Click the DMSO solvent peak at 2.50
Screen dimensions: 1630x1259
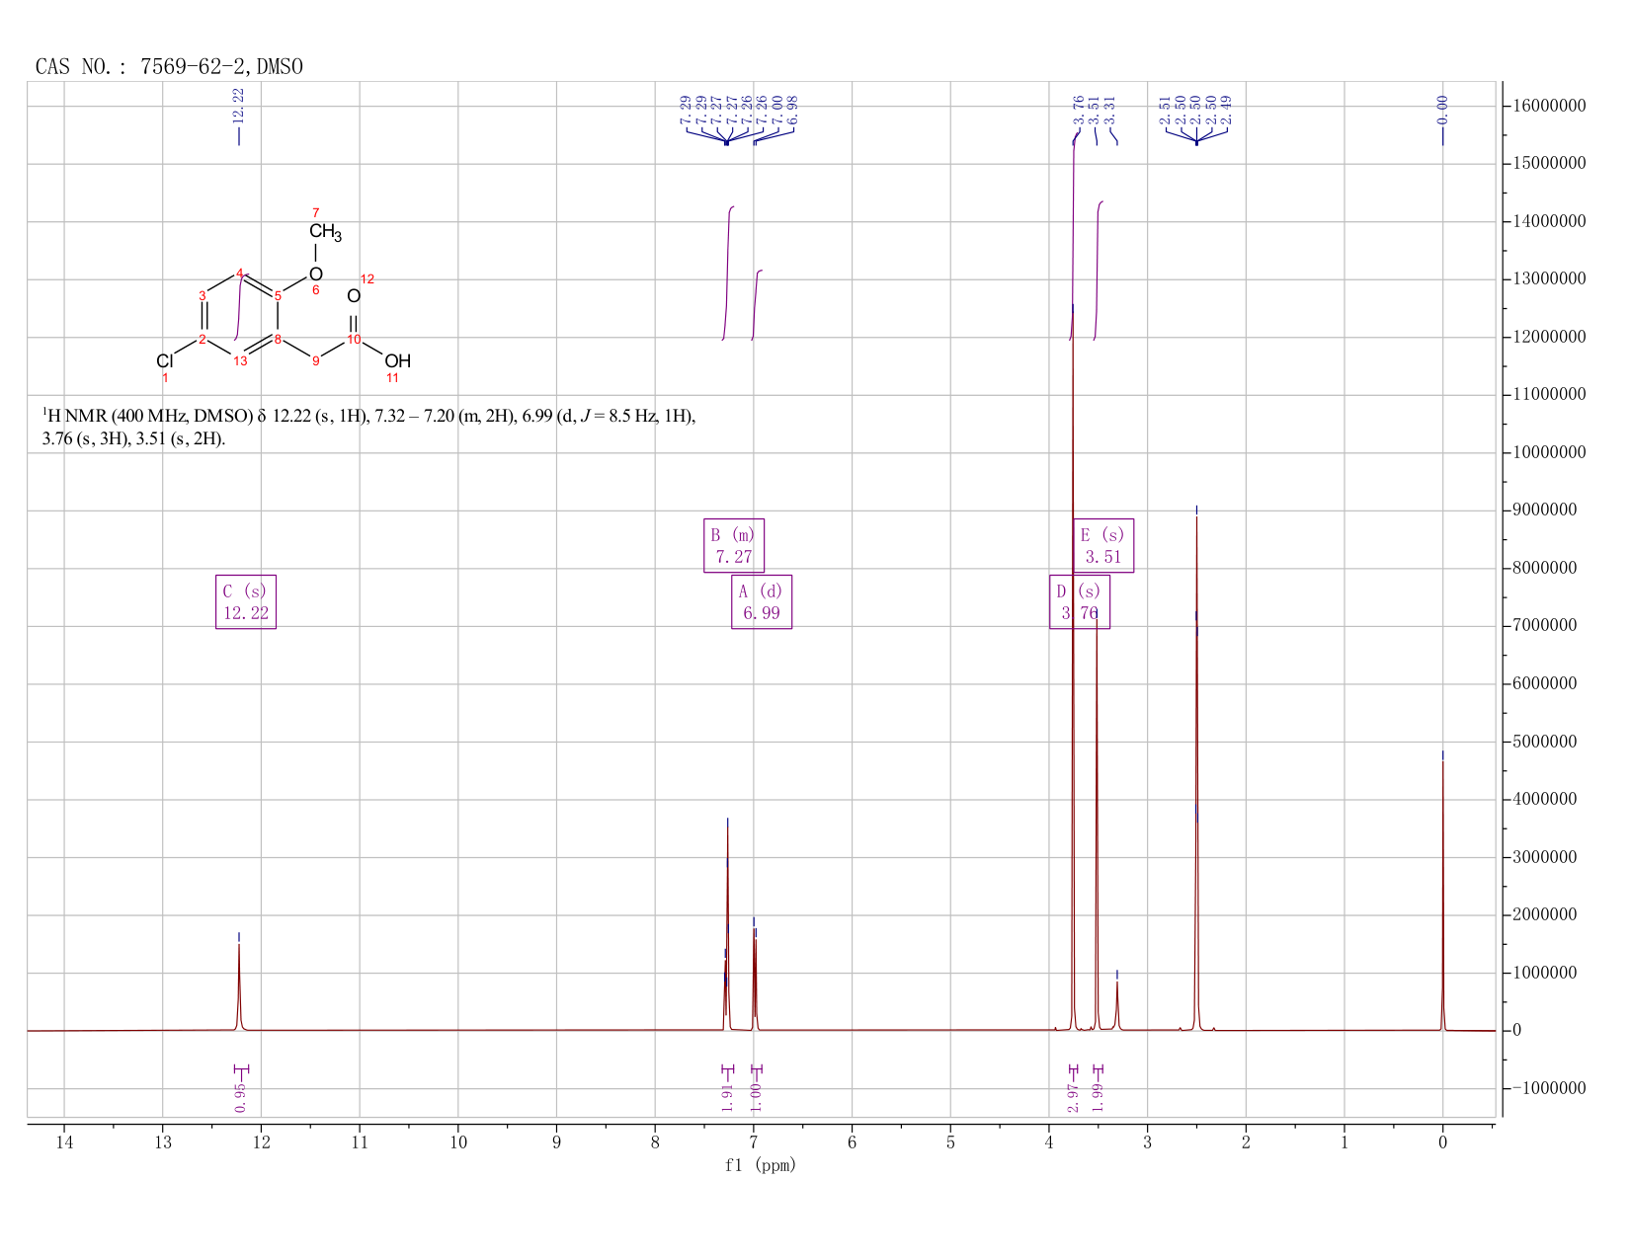click(1196, 770)
